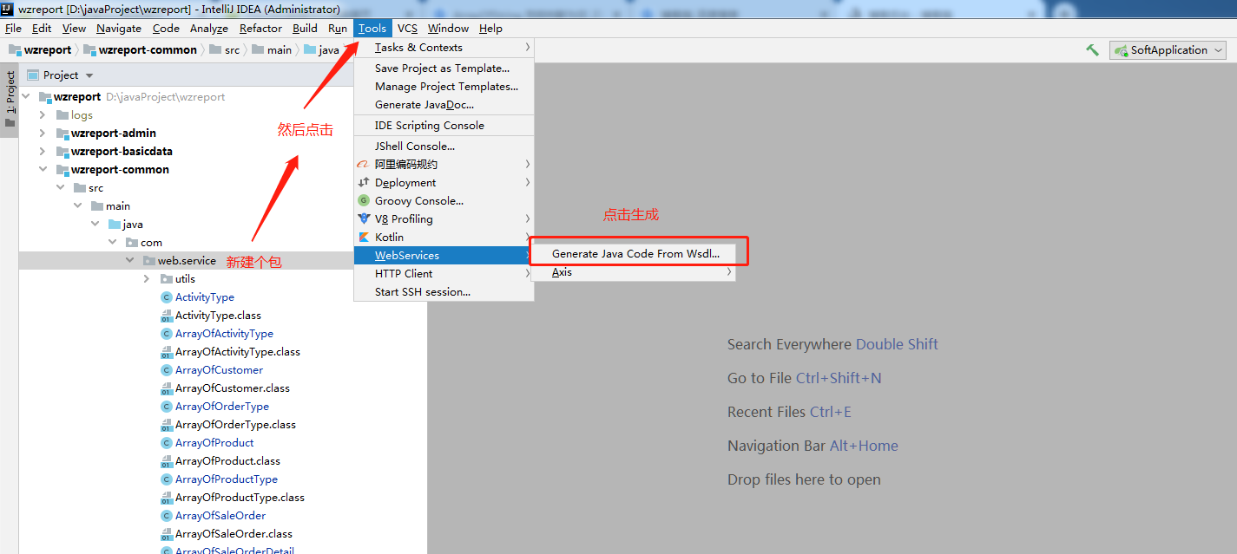The image size is (1237, 554).
Task: Click Generate Java Code From Wsdl
Action: coord(635,254)
